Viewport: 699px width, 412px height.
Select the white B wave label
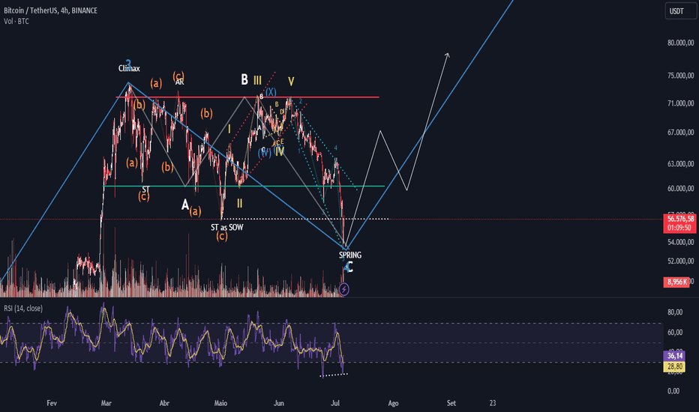click(244, 79)
